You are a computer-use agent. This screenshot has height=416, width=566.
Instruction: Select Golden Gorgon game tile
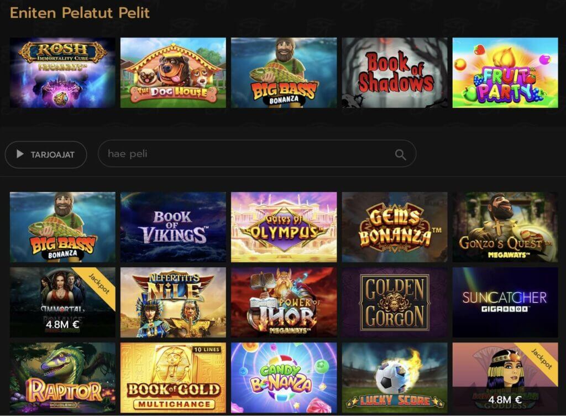[x=395, y=302]
